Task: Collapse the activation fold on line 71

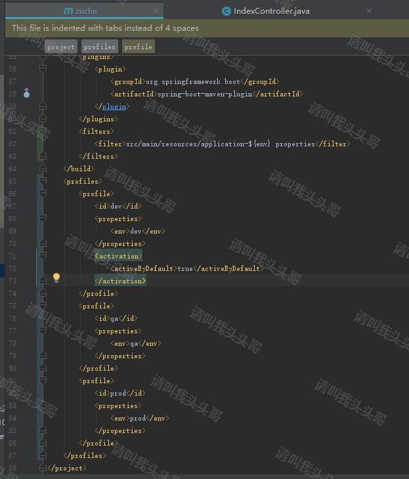Action: point(43,255)
